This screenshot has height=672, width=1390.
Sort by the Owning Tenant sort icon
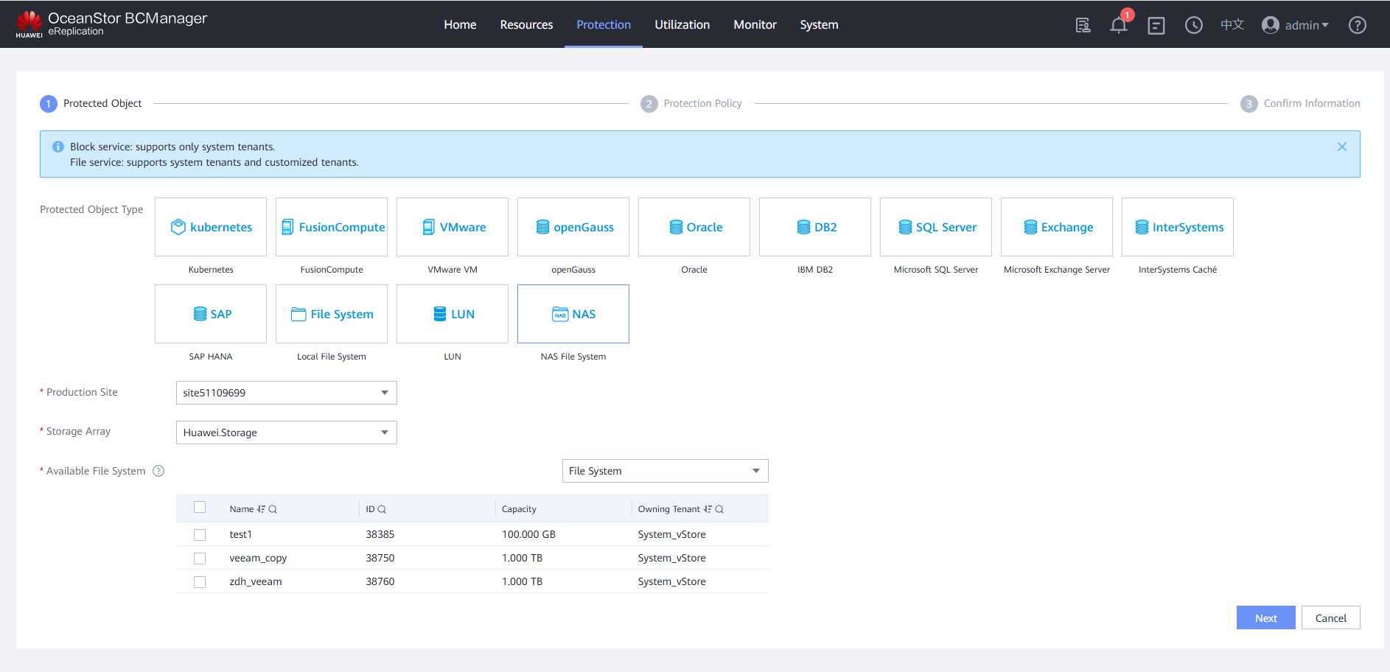point(708,509)
